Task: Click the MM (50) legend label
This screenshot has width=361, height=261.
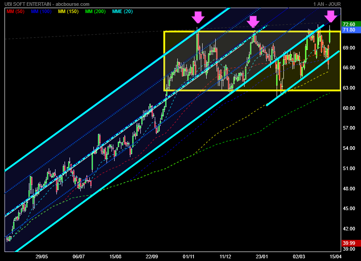Action: [15, 12]
